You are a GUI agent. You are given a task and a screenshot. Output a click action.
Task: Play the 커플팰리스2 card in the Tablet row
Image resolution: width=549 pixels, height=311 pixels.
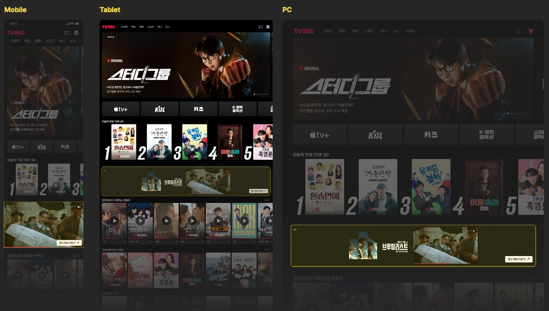[140, 221]
